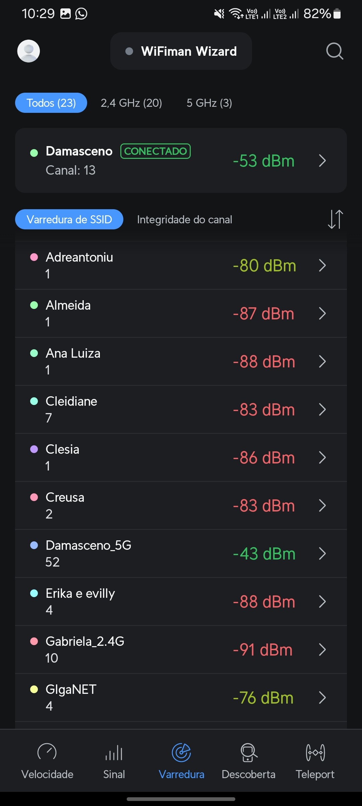Expand the Adreantoniu network details chevron
The height and width of the screenshot is (806, 362).
coord(322,265)
